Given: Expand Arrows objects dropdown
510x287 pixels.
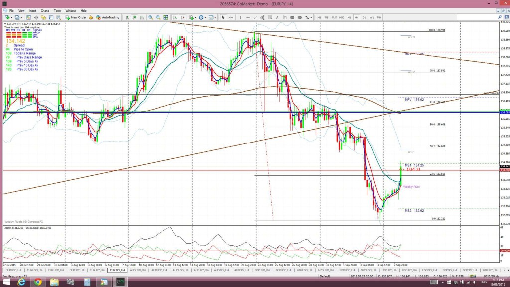Looking at the screenshot, I should click(x=311, y=18).
